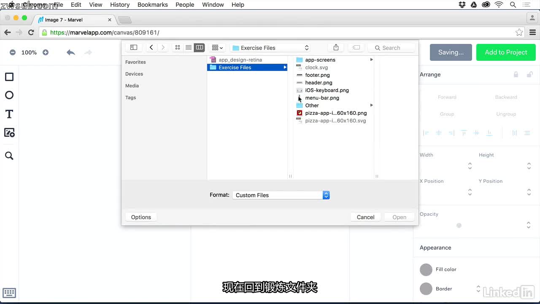Viewport: 540px width, 304px height.
Task: Expand the app-screens folder
Action: (x=371, y=60)
